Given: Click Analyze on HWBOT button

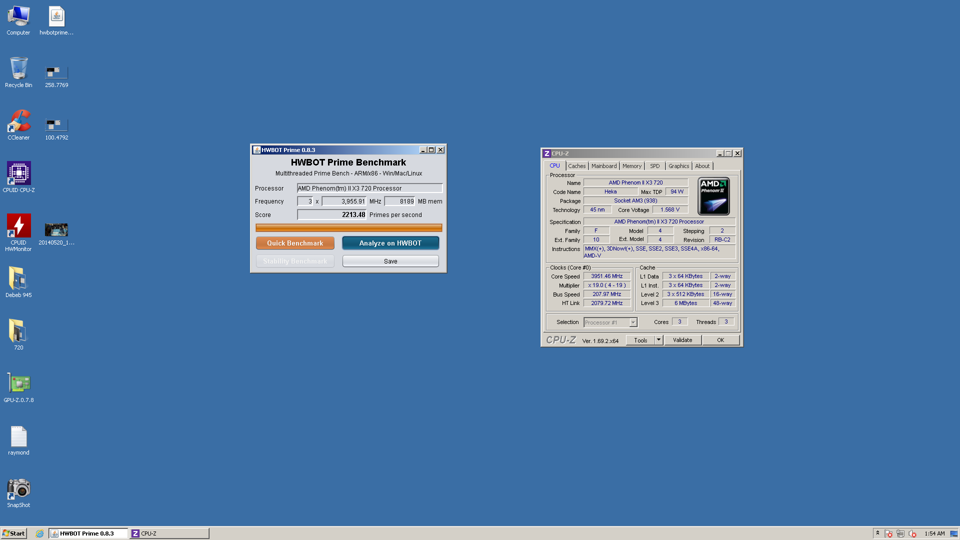Looking at the screenshot, I should 390,243.
